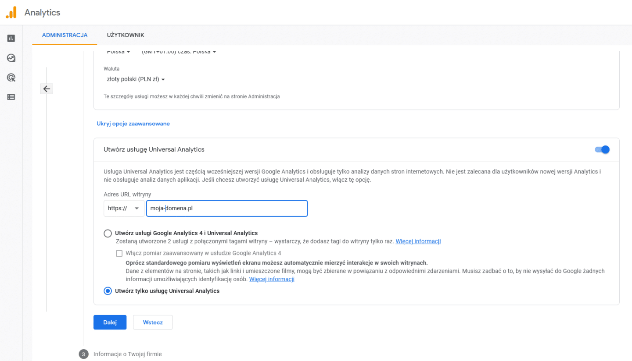
Task: Click the Analytics orange bar-chart logo icon
Action: 11,12
